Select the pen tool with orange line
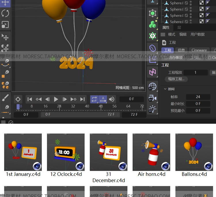This screenshot has width=216, height=197. pyautogui.click(x=5, y=109)
